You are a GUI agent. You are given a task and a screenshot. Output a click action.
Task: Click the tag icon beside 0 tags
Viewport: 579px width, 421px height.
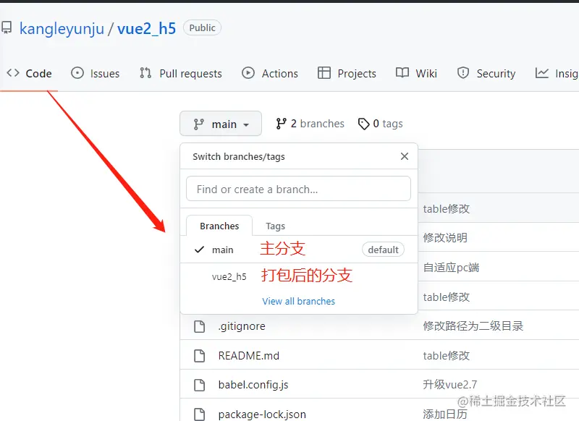coord(364,124)
